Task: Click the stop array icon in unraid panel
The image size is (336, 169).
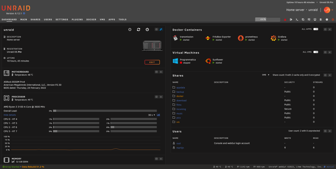Action: pyautogui.click(x=130, y=30)
